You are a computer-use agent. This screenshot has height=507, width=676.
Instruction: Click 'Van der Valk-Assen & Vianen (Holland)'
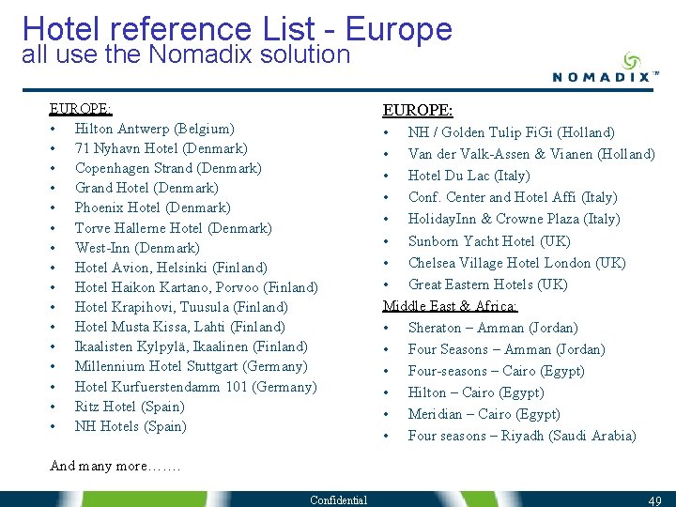point(531,154)
